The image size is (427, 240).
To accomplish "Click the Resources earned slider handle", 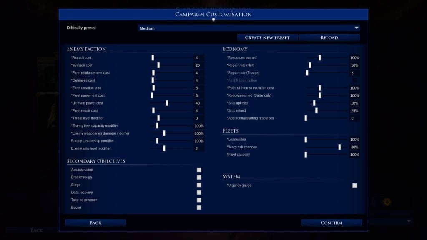I will (319, 57).
